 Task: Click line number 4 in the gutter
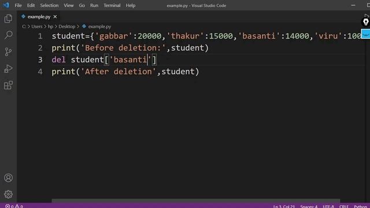coord(40,72)
